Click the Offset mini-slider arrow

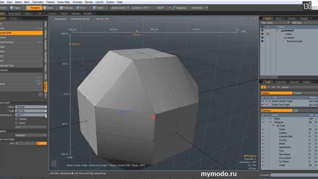click(46, 107)
